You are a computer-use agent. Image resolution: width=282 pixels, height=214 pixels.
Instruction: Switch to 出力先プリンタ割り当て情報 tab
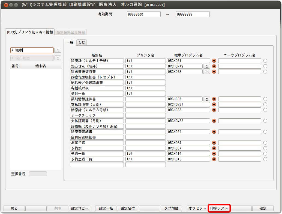tap(30, 32)
